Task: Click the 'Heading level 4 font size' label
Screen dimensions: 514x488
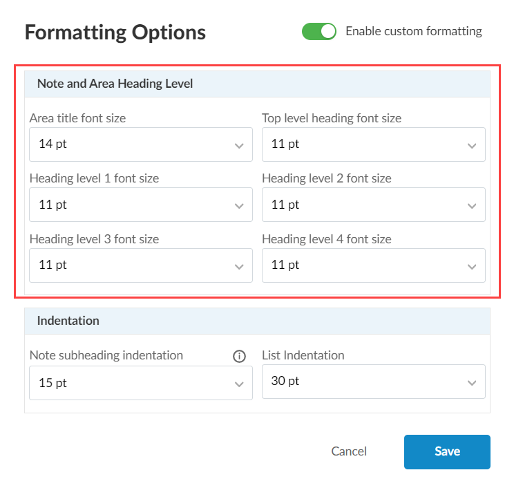Action: click(326, 239)
